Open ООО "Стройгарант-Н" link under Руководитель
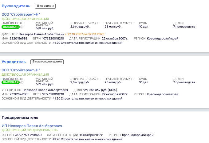Viewport: 209px width, 143px height. tap(21, 14)
